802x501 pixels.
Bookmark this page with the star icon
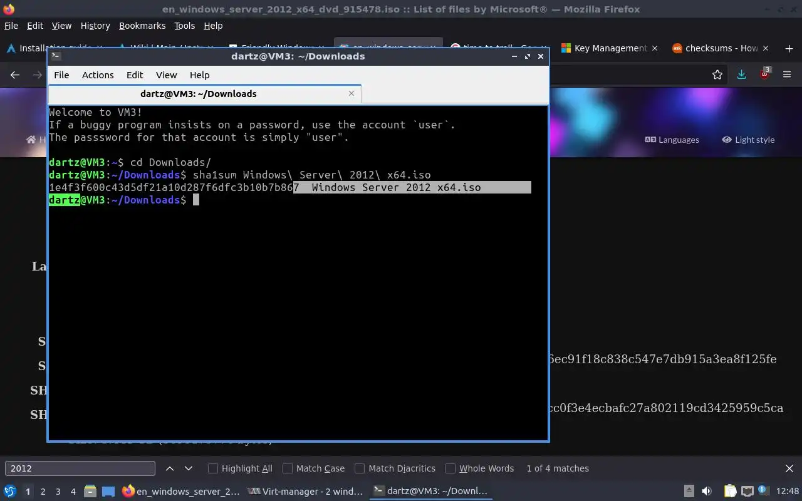[x=717, y=75]
